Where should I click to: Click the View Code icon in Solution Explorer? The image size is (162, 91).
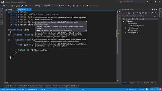click(150, 13)
